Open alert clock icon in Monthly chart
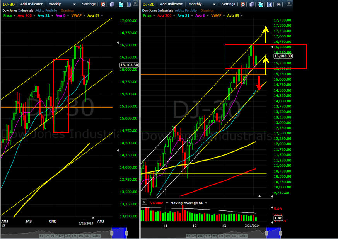The width and height of the screenshot is (338, 239). coord(243,4)
